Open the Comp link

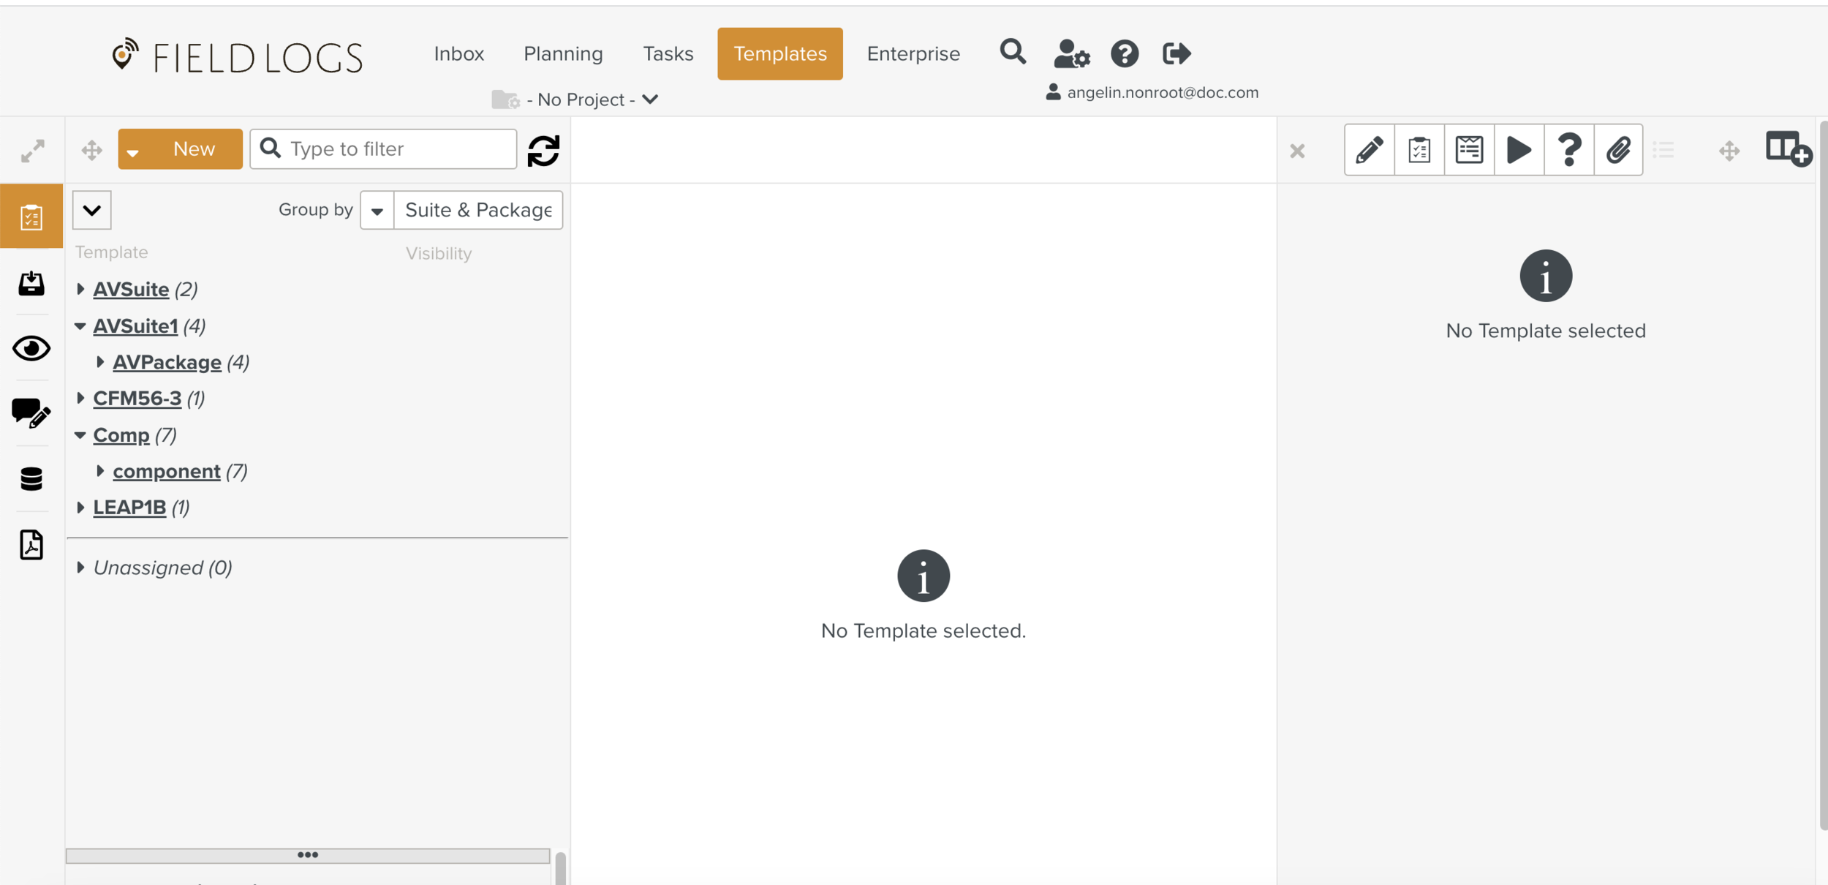click(121, 435)
